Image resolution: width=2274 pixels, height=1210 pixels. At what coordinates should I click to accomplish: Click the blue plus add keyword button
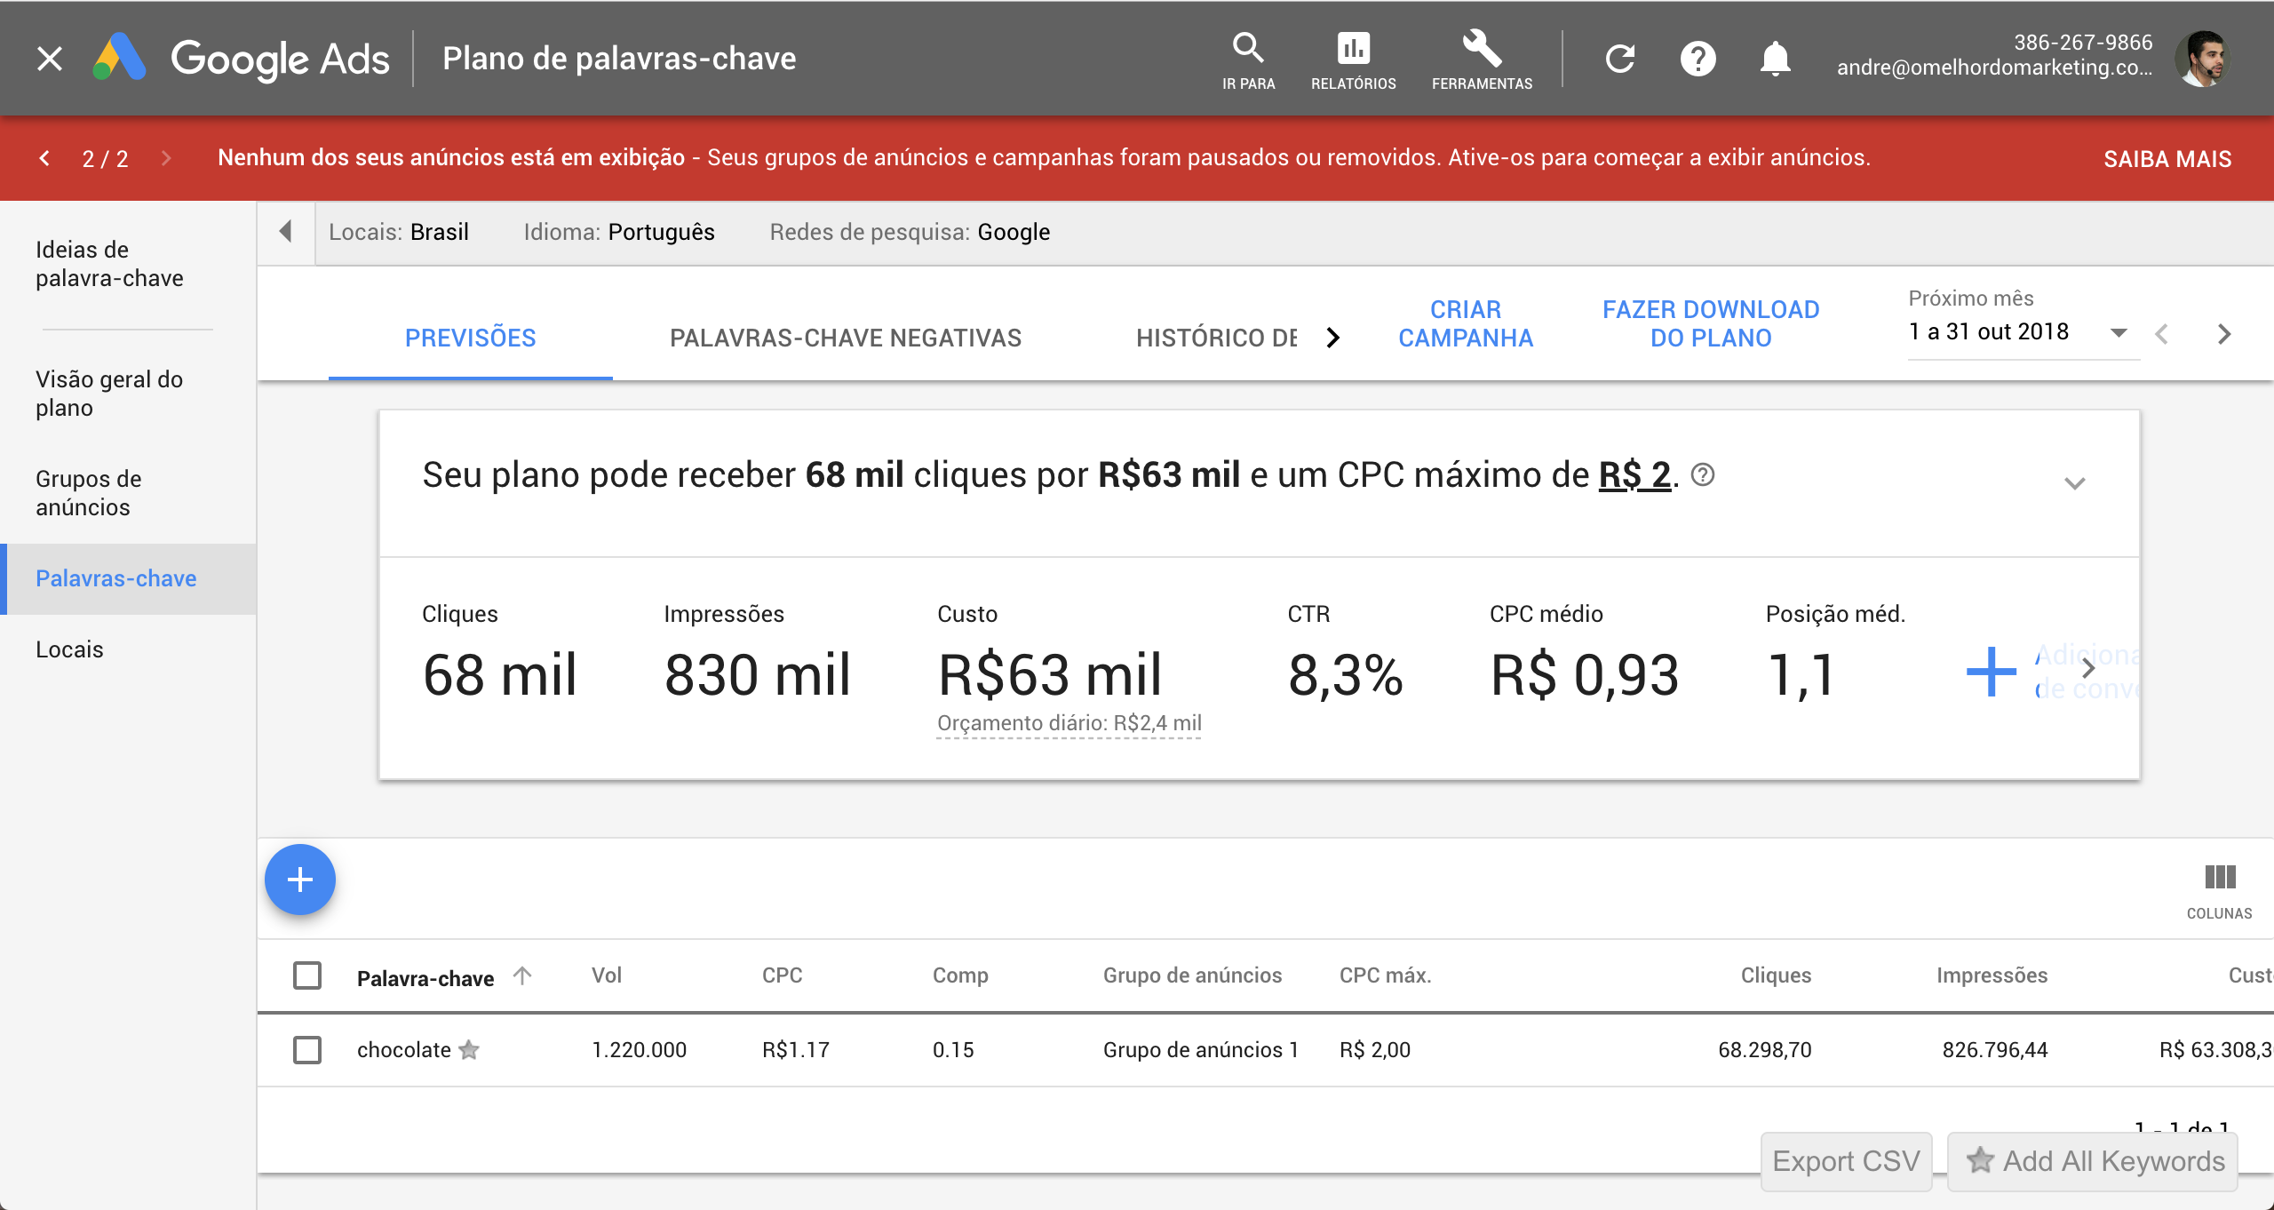300,880
